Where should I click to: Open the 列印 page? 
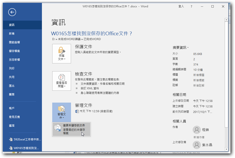[22, 68]
